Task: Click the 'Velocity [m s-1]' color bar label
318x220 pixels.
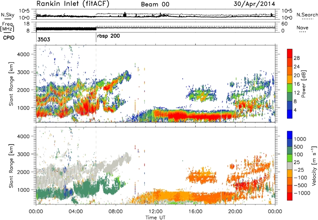Action: [x=314, y=166]
